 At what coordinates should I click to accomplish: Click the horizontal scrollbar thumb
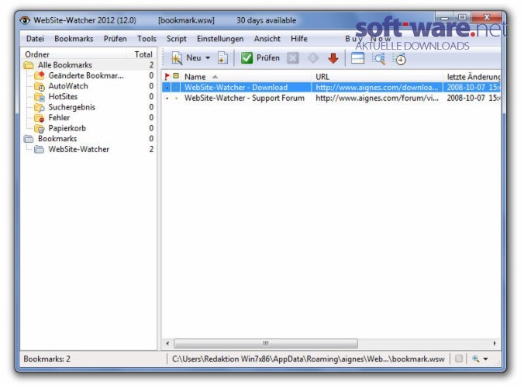[266, 343]
